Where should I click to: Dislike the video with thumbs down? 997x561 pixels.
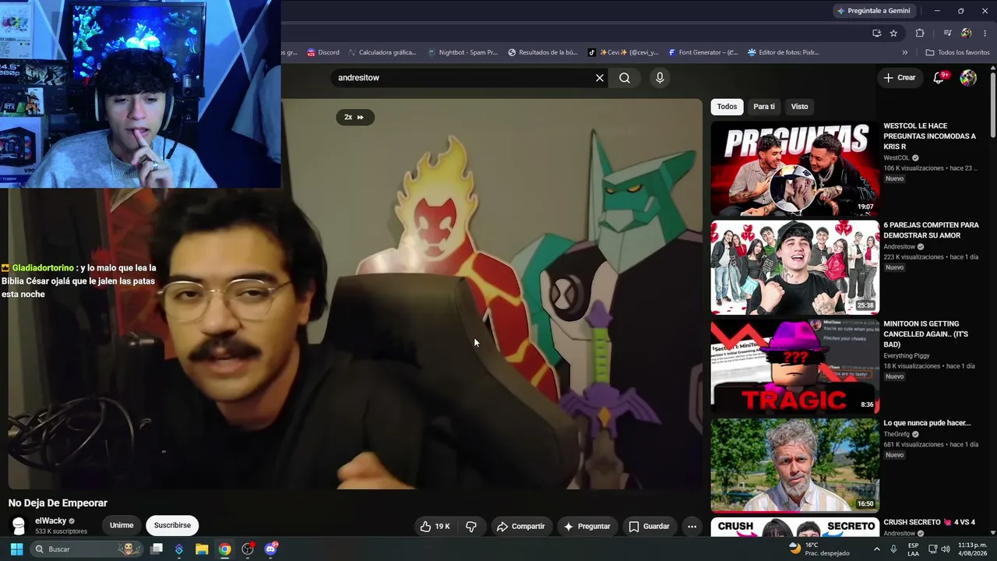(x=471, y=527)
